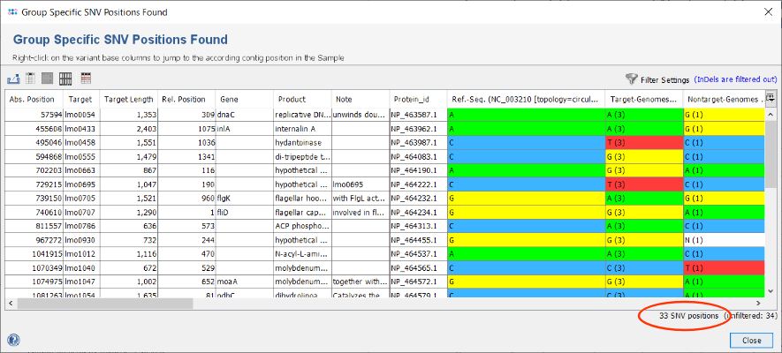Screen dimensions: 782x353
Task: Open help with the question mark icon
Action: coord(14,339)
